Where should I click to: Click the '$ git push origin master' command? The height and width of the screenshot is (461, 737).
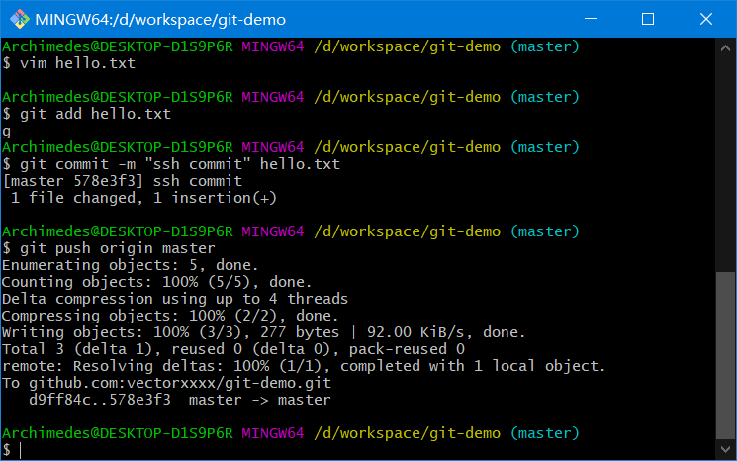click(x=109, y=248)
